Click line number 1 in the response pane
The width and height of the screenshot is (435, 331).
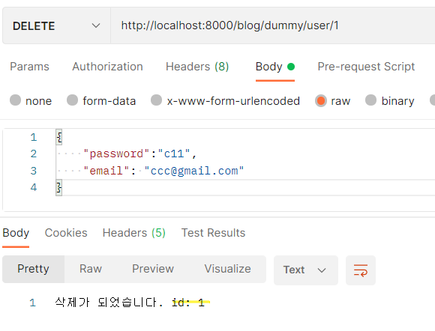(x=33, y=303)
